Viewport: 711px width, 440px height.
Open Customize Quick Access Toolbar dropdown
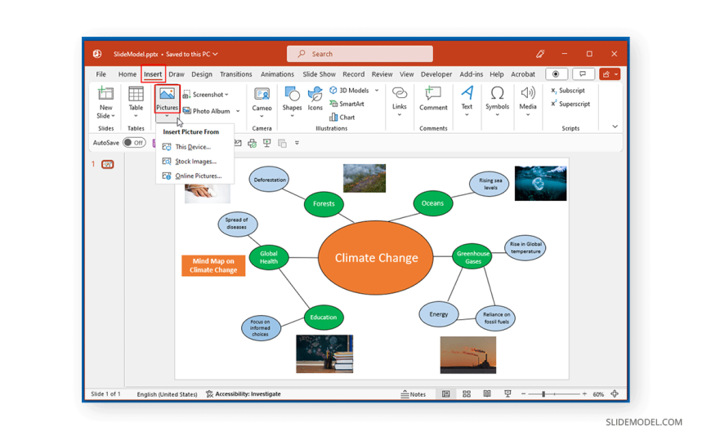297,143
